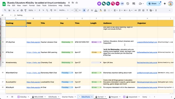Print the spreadsheet
Screen dimensions: 175x99
click(x=22, y=10)
